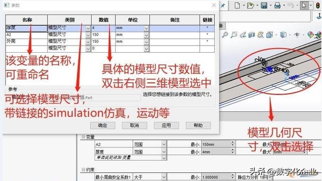322x181 pixels.
Task: Collapse the 约束 section
Action: pos(84,169)
